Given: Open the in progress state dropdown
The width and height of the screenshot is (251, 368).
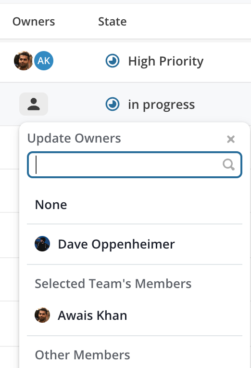Looking at the screenshot, I should (x=150, y=105).
